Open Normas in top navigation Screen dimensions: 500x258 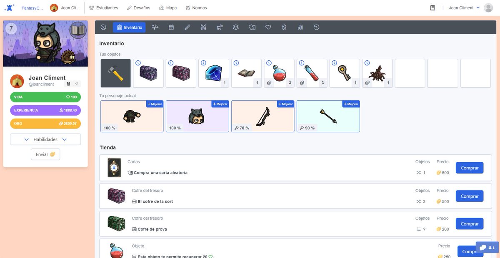(196, 8)
